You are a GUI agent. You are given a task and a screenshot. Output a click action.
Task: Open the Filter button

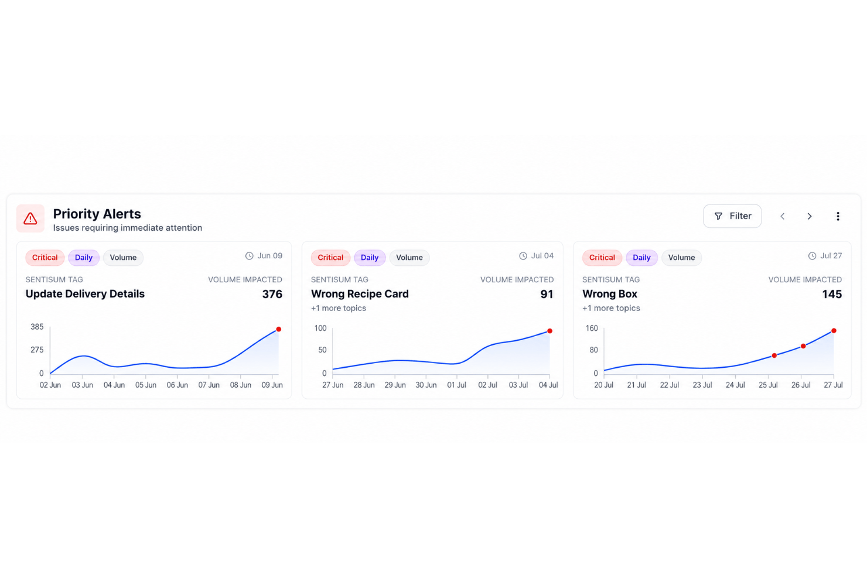pyautogui.click(x=732, y=216)
